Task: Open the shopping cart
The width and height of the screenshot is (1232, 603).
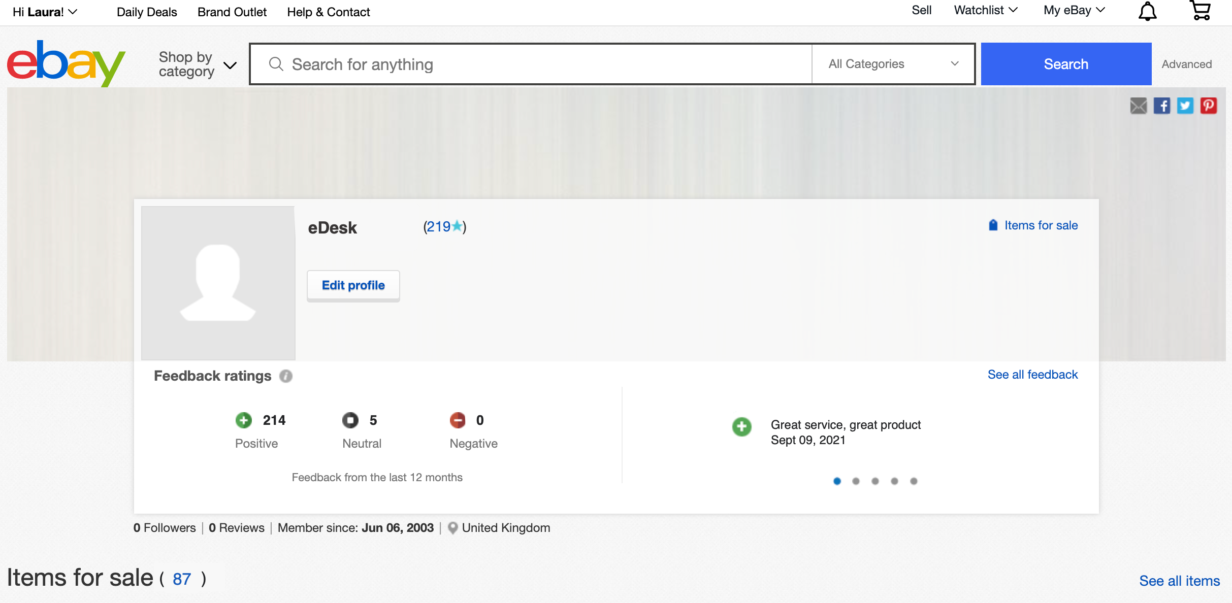Action: tap(1201, 10)
